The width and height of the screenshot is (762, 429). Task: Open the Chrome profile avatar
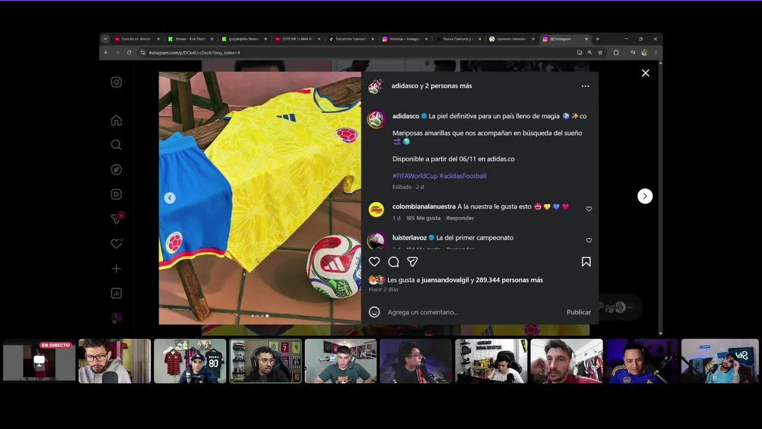coord(644,52)
